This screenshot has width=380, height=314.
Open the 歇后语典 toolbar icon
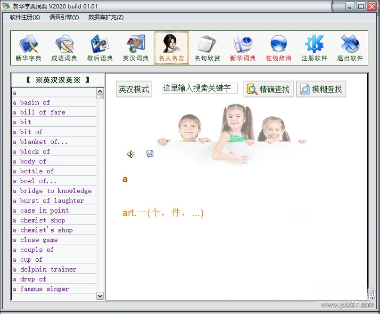100,48
